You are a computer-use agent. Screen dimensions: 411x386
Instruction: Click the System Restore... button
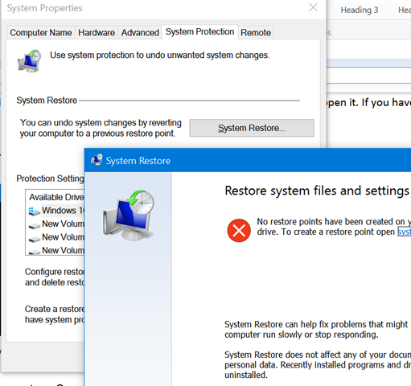252,128
